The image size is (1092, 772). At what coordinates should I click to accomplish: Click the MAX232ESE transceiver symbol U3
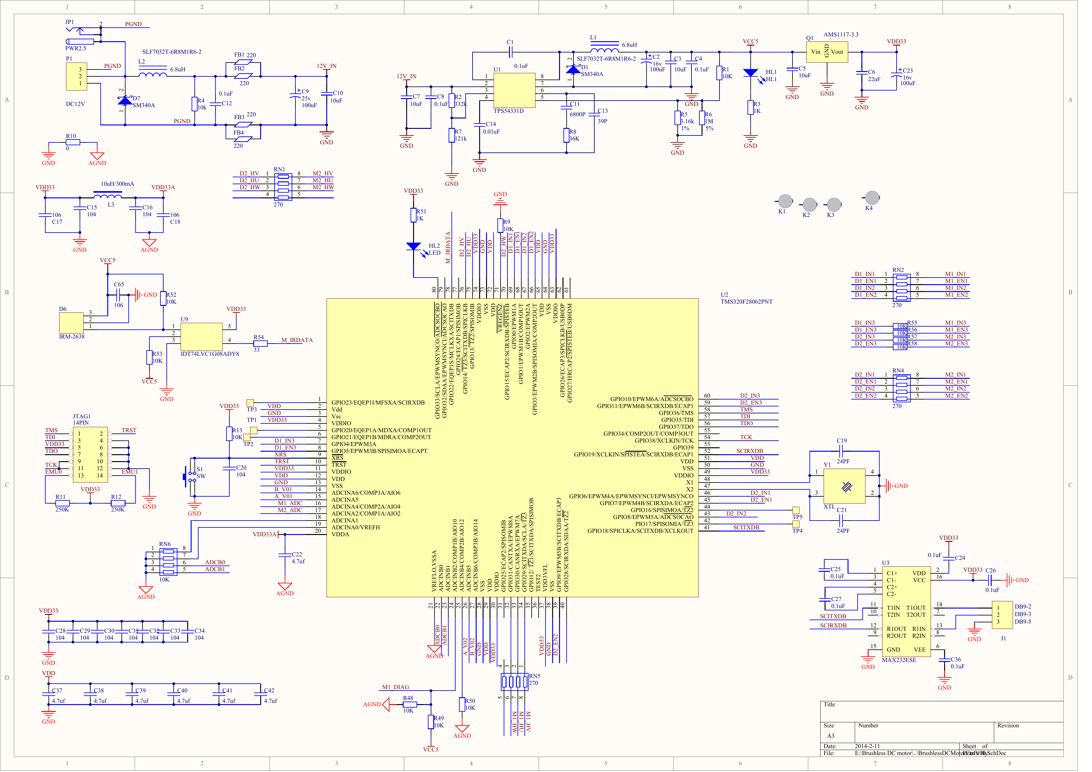(x=906, y=612)
